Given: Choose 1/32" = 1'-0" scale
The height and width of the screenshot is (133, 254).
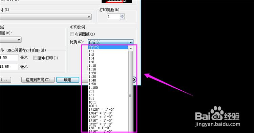Looking at the screenshot, I should (108, 117).
